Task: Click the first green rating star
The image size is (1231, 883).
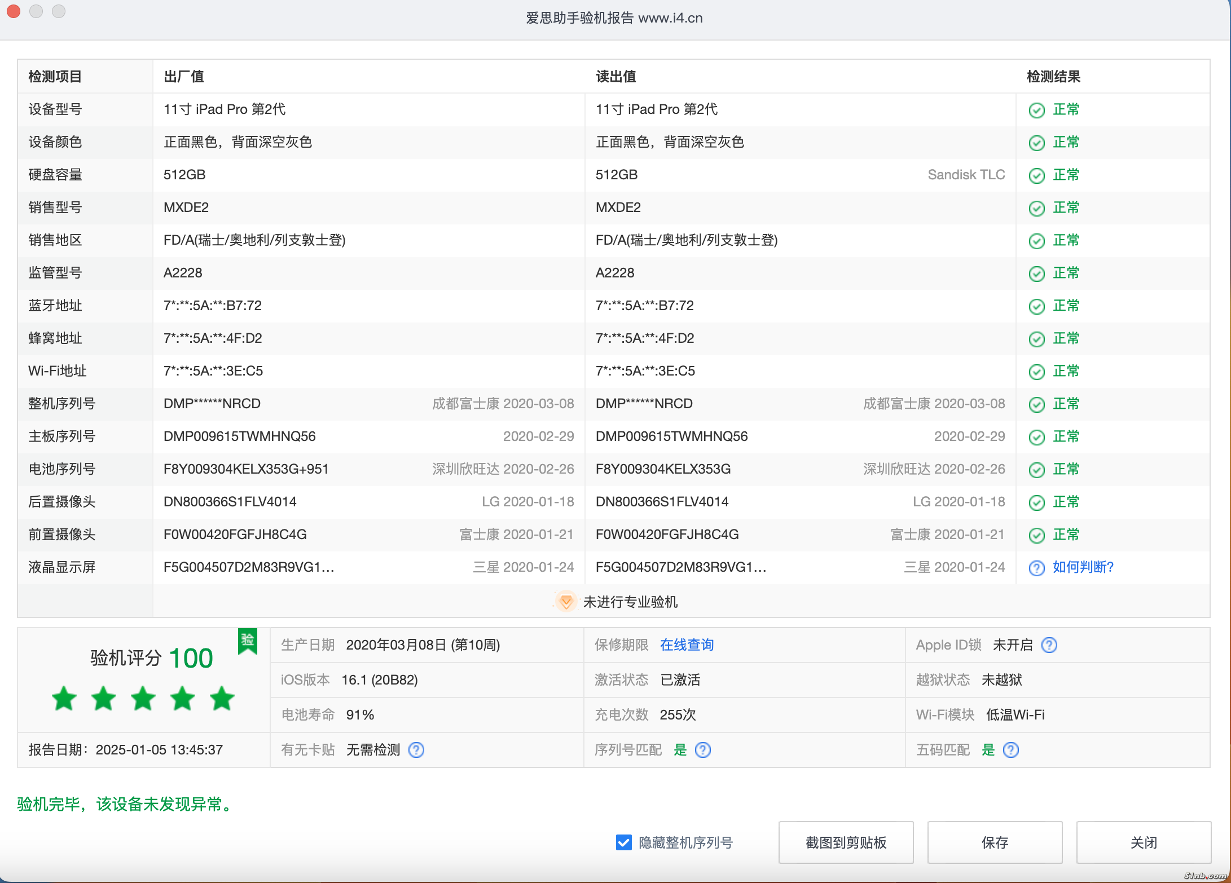Action: tap(64, 699)
